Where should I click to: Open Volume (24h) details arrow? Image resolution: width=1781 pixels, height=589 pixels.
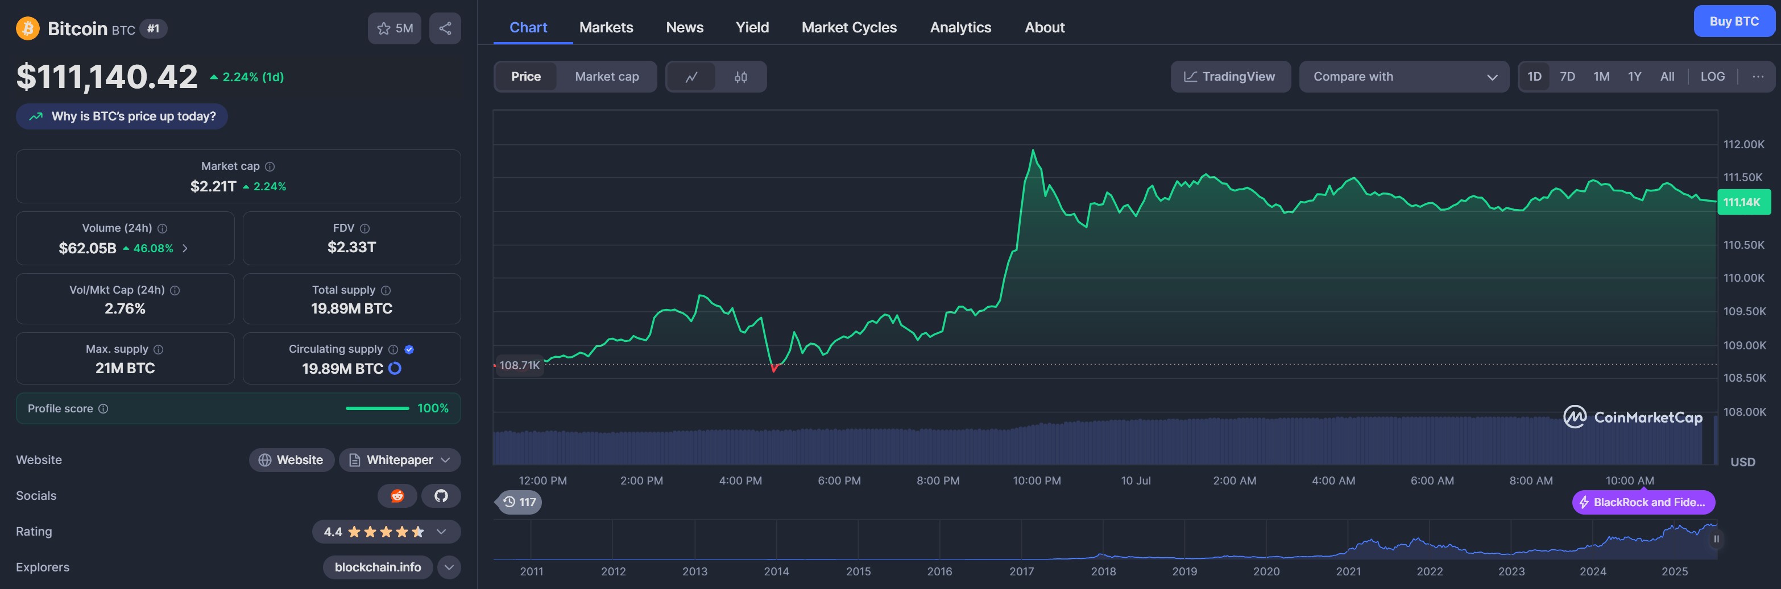tap(185, 248)
